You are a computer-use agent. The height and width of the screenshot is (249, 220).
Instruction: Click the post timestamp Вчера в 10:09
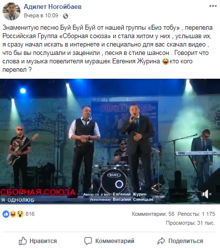41,15
